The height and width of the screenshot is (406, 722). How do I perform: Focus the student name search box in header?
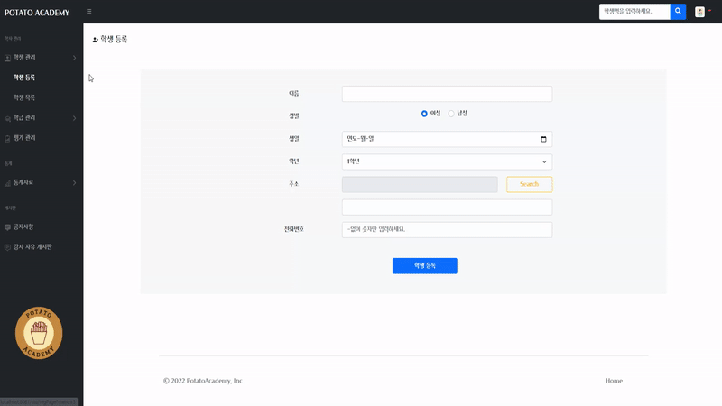634,12
